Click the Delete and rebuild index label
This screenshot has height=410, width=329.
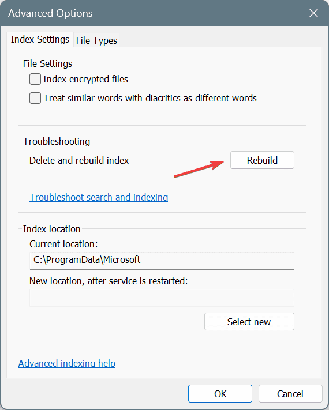79,160
